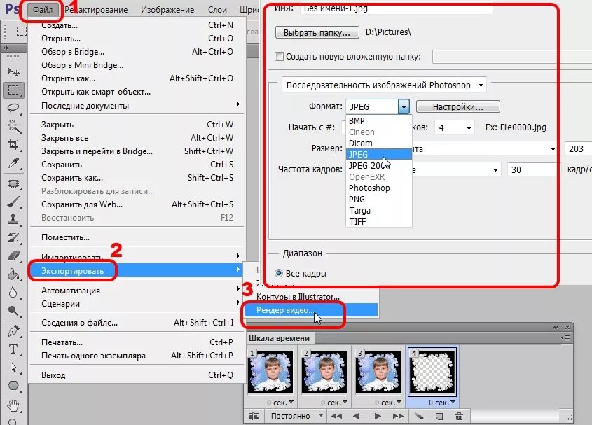Image resolution: width=592 pixels, height=425 pixels.
Task: Enable 'Создать новую вложенную папку' checkbox
Action: tap(279, 57)
